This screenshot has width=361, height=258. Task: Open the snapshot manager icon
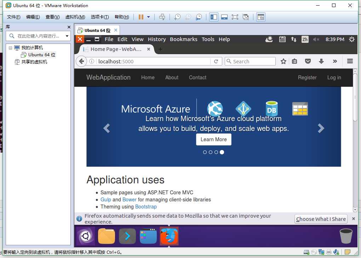tap(199, 17)
